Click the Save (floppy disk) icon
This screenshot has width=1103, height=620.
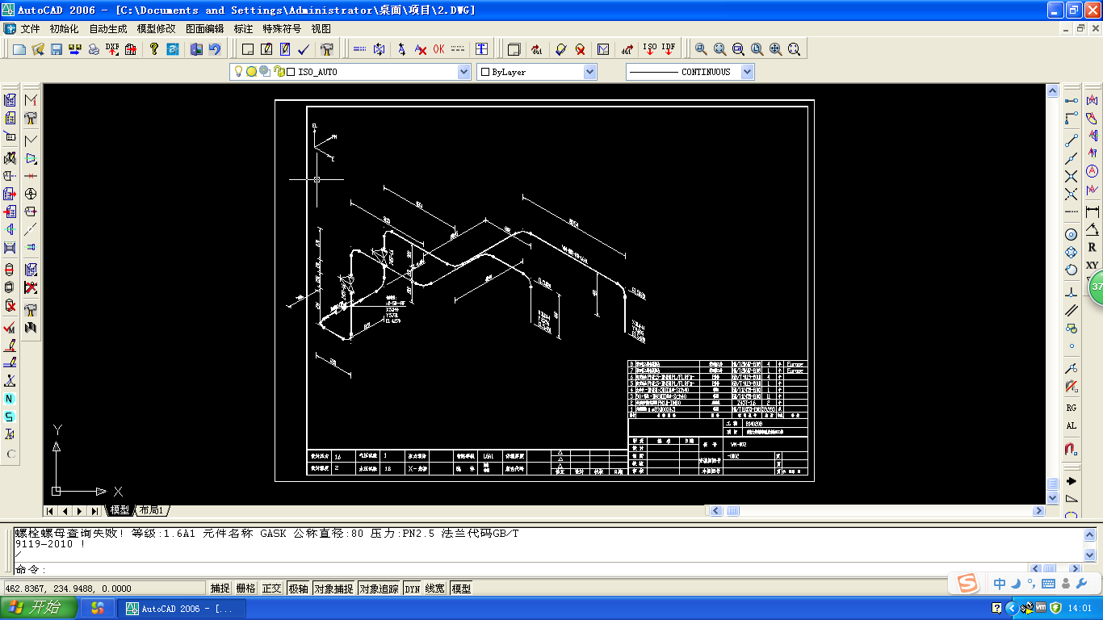57,49
